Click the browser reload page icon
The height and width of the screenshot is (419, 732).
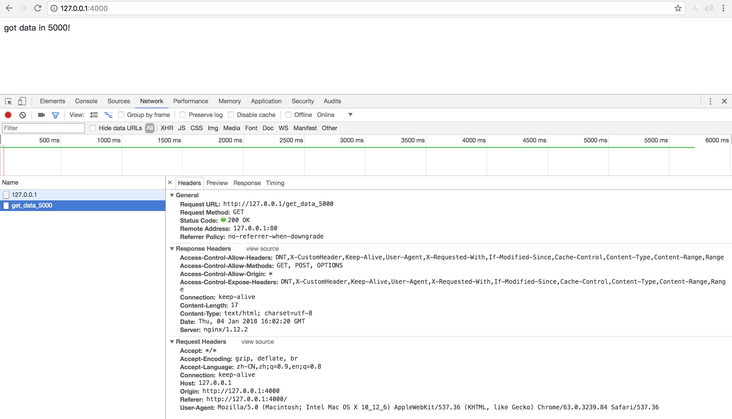point(38,8)
